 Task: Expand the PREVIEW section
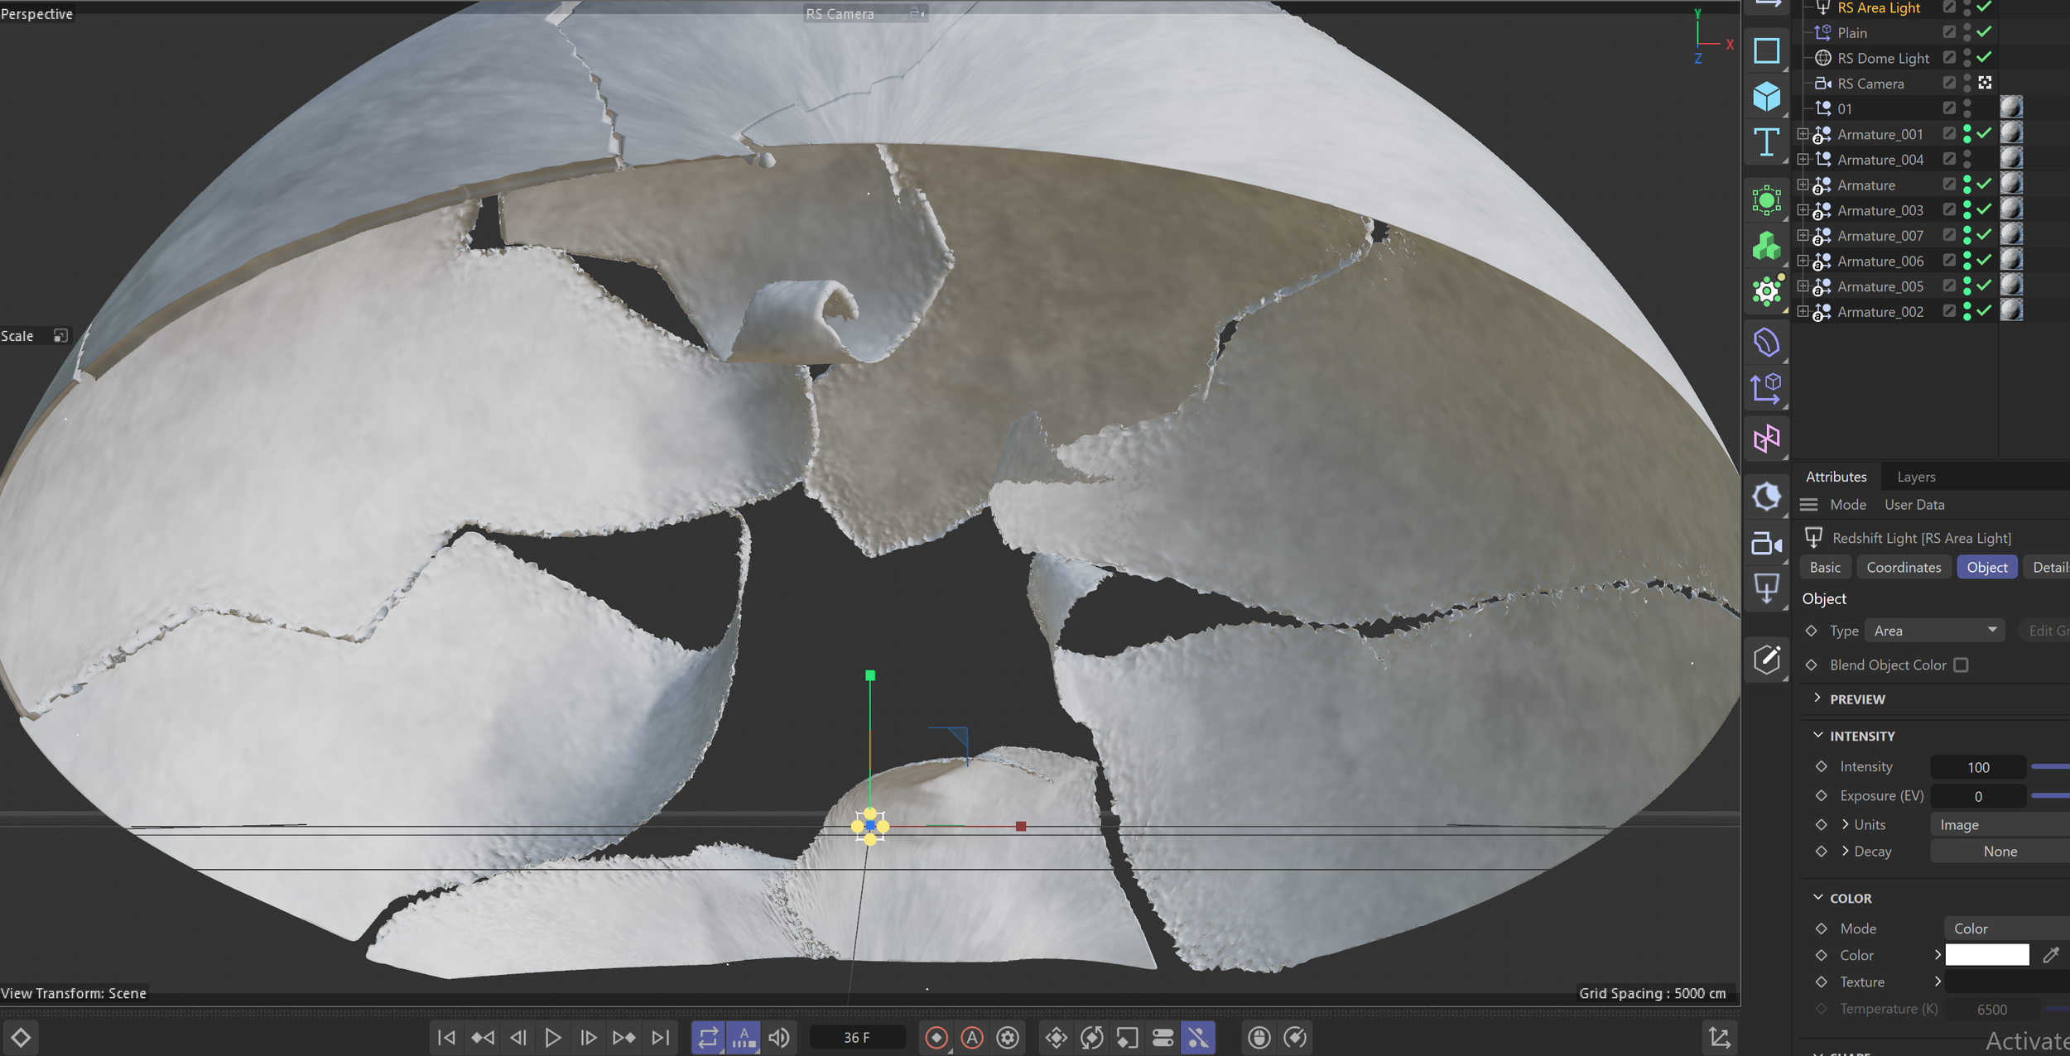[1817, 698]
